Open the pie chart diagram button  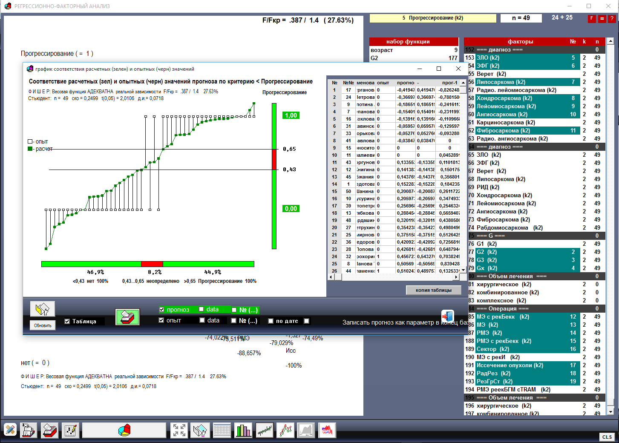(x=124, y=430)
